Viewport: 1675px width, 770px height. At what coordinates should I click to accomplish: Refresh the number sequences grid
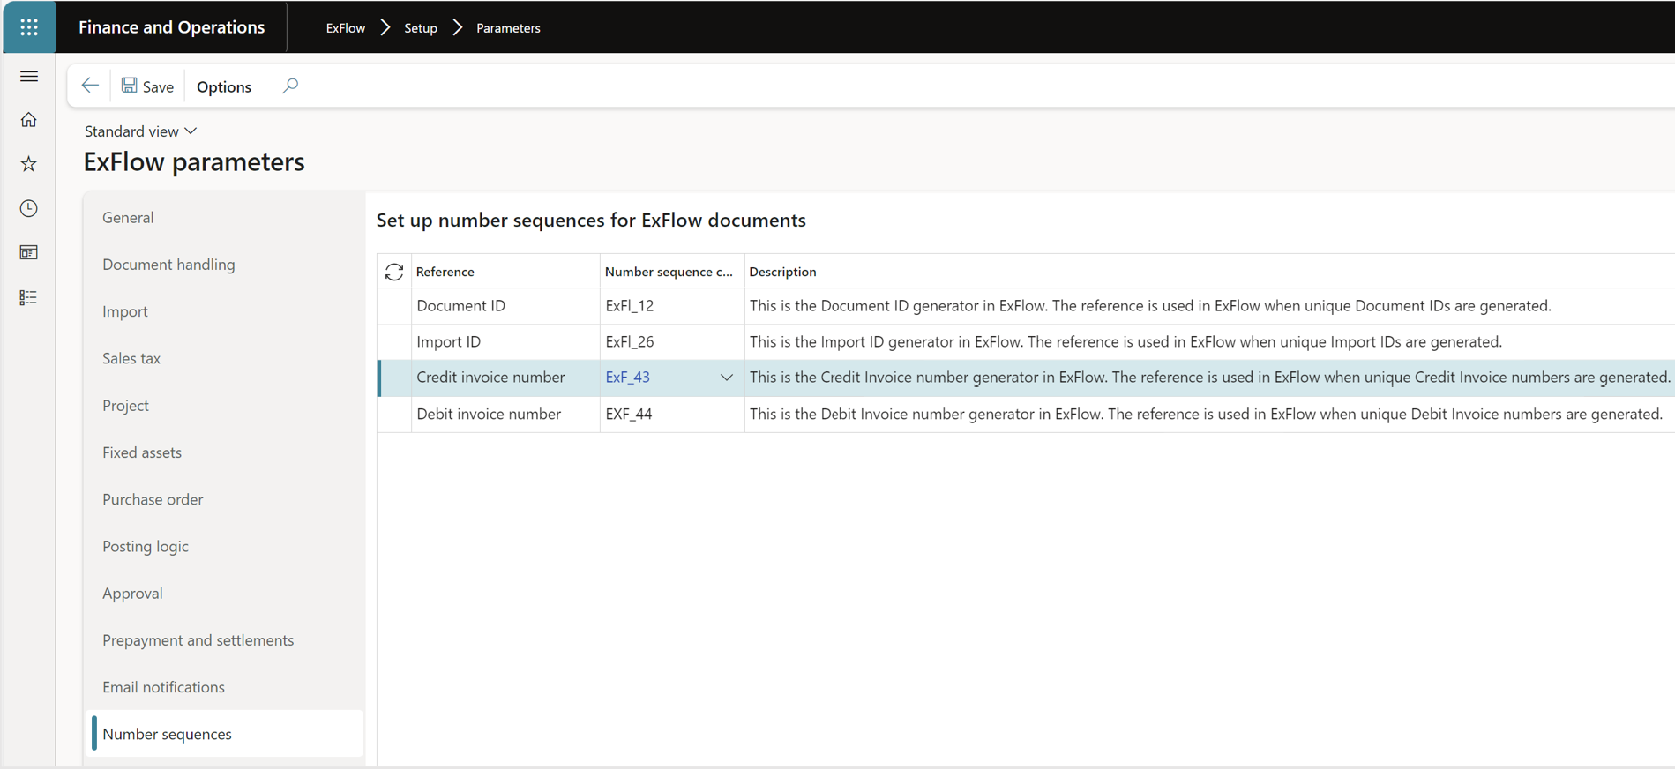pos(394,272)
